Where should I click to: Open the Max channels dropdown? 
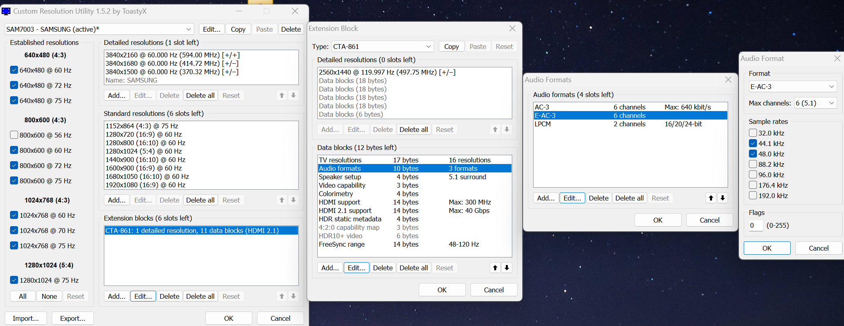click(815, 103)
